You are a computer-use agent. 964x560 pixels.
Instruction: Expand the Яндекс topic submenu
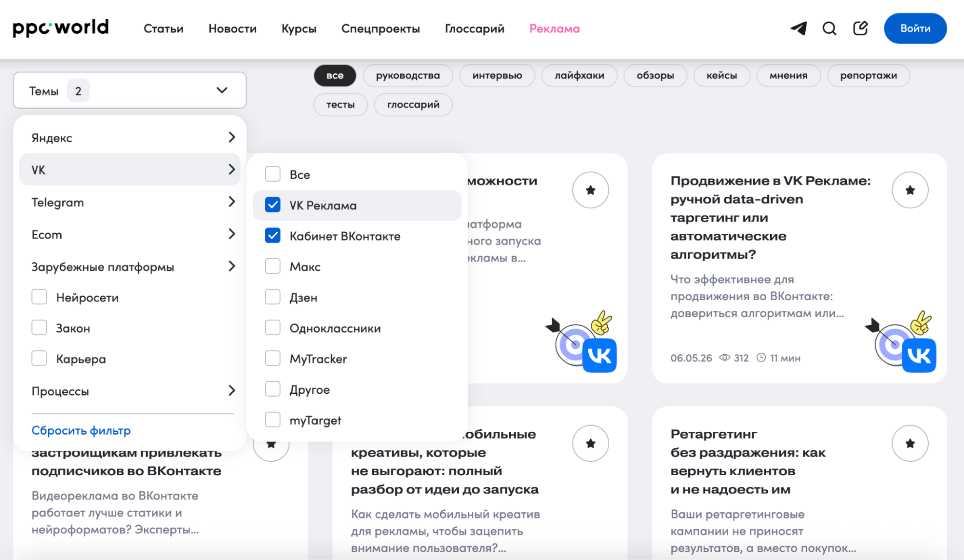pyautogui.click(x=130, y=137)
